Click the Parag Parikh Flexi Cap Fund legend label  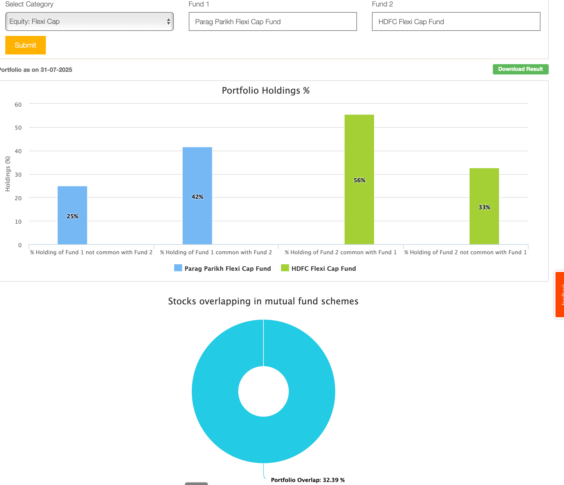point(228,268)
